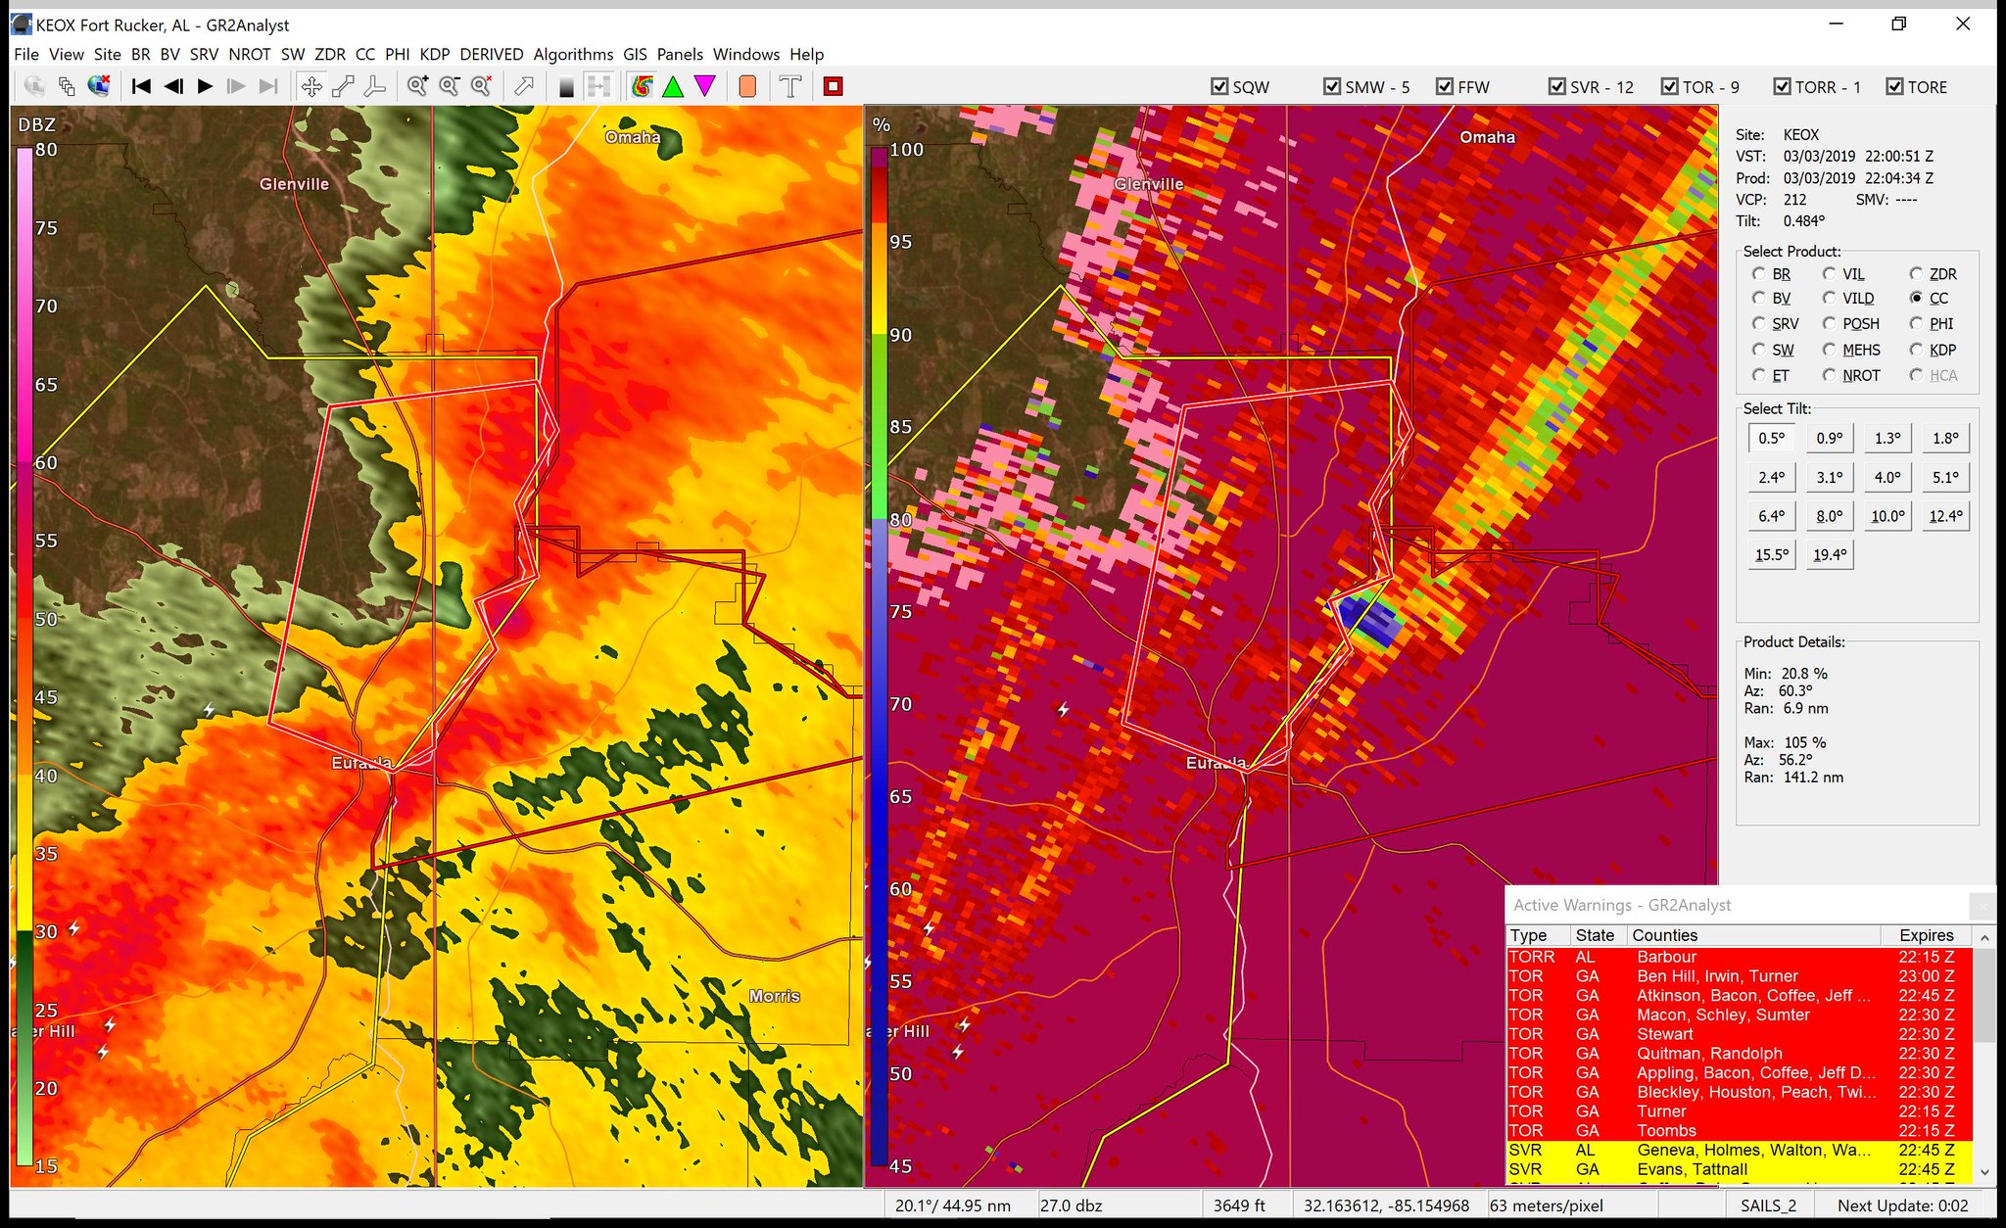The height and width of the screenshot is (1228, 2006).
Task: Select the 19.4° tilt button
Action: click(1829, 555)
